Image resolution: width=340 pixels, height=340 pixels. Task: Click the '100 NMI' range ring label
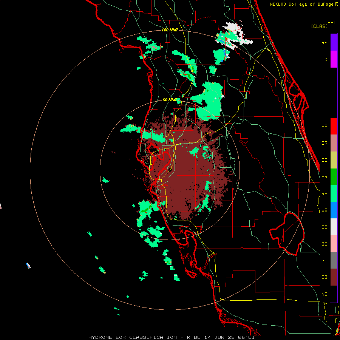pos(170,30)
